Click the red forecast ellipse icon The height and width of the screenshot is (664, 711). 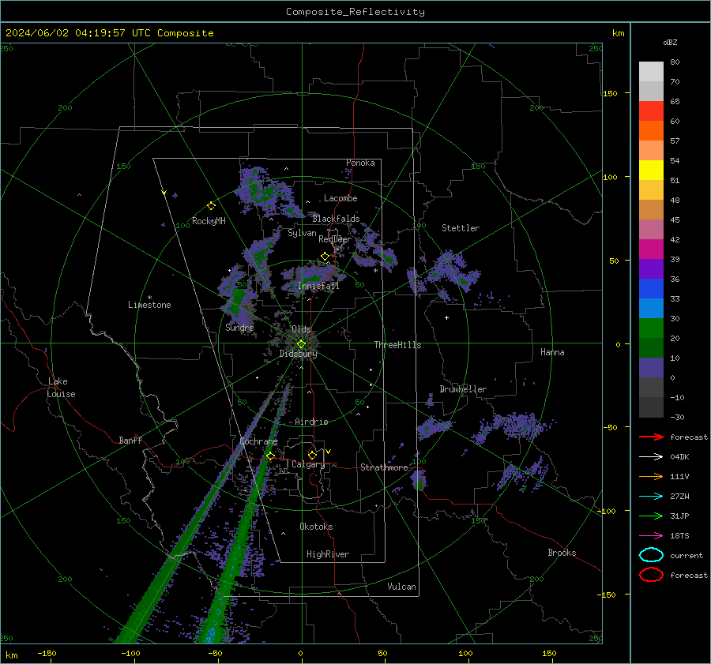pos(651,575)
